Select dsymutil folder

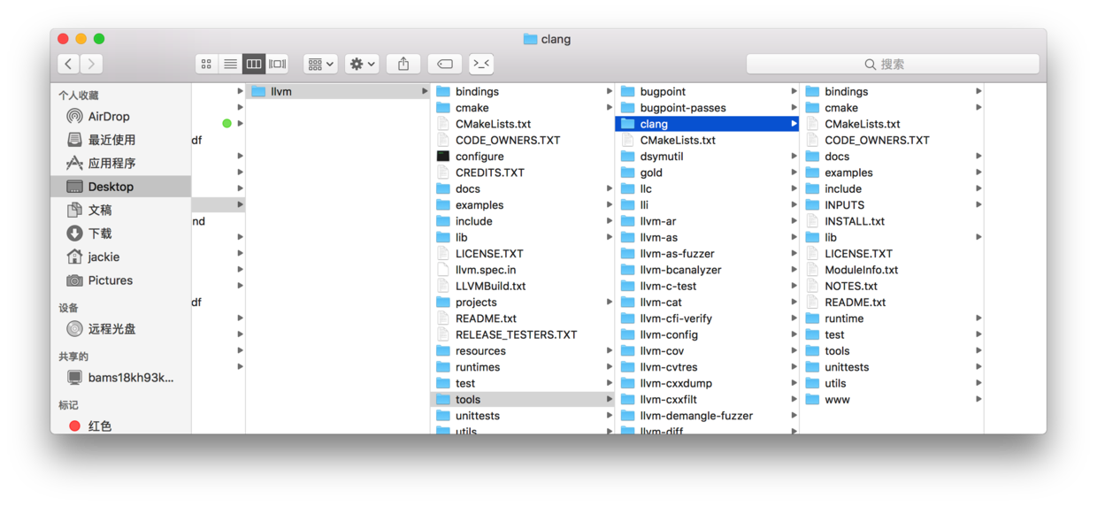[x=707, y=157]
